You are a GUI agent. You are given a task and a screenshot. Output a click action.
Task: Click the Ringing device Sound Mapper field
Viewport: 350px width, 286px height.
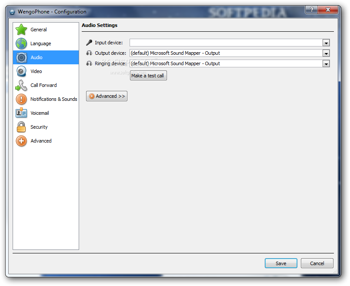[230, 63]
